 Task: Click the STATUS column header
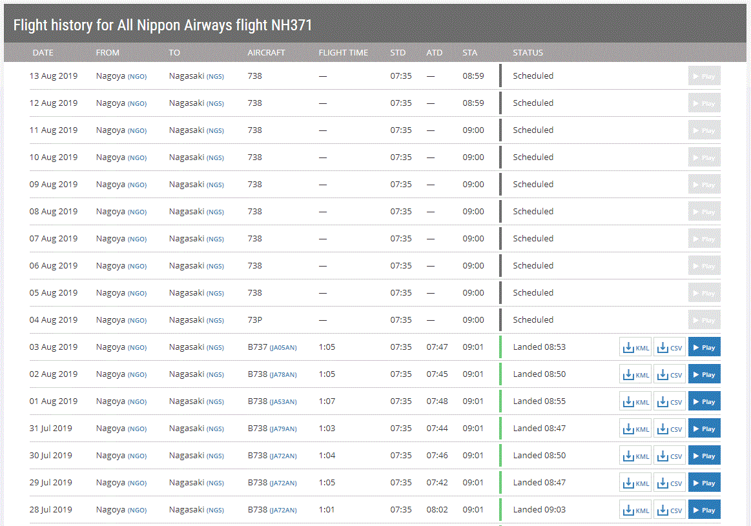(528, 53)
